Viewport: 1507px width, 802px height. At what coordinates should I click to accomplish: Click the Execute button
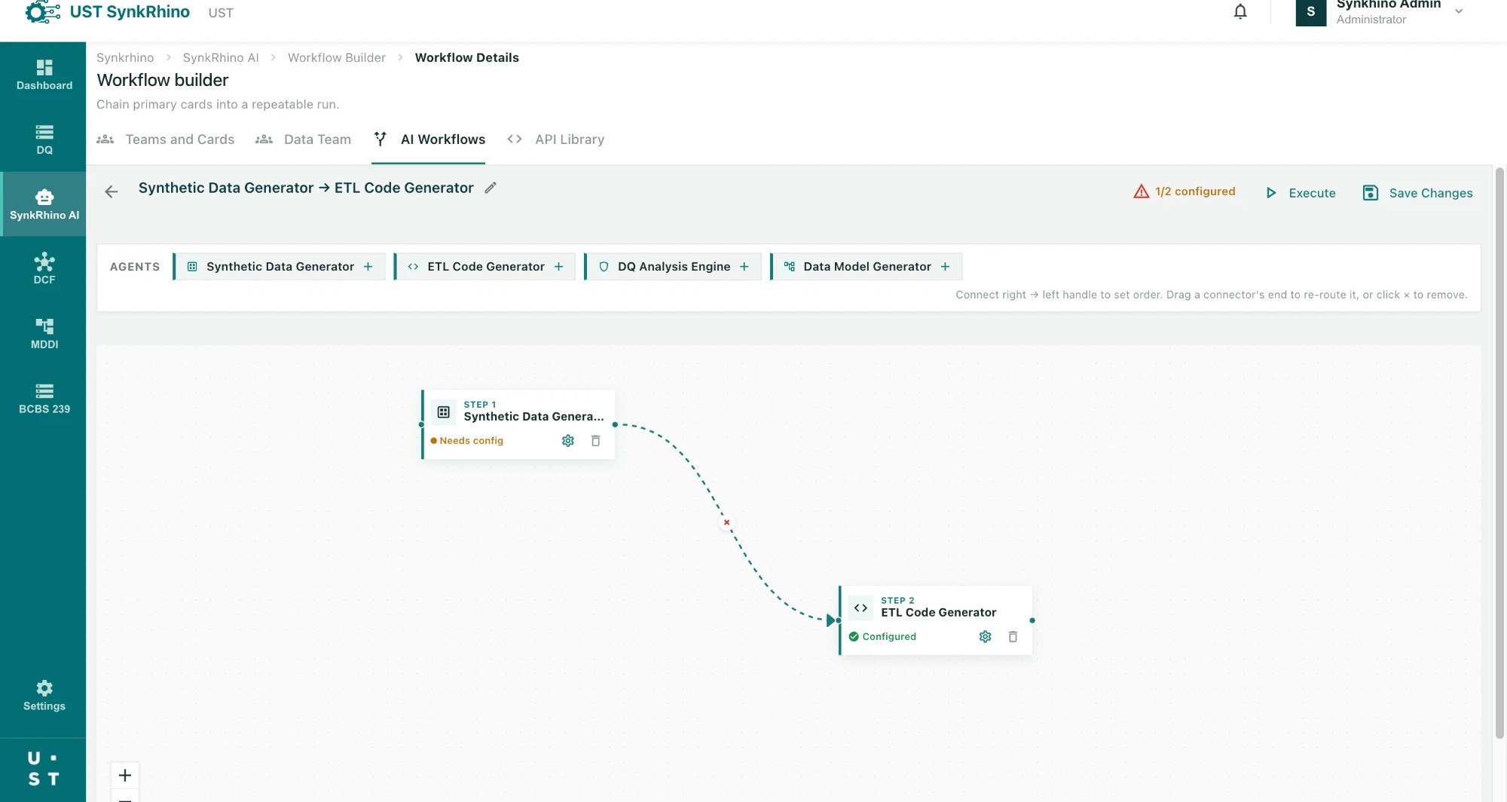1301,193
